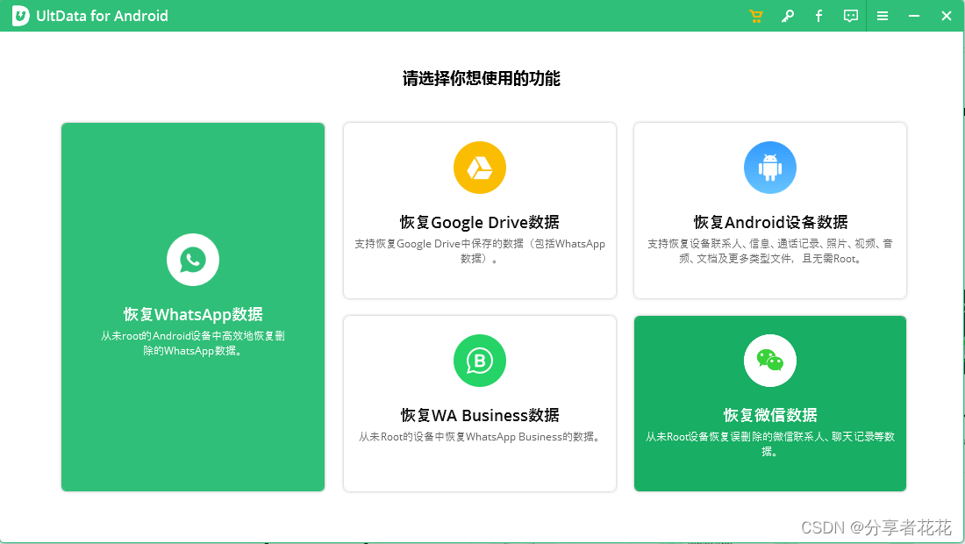
Task: Open the feedback chat bubble icon
Action: point(851,16)
